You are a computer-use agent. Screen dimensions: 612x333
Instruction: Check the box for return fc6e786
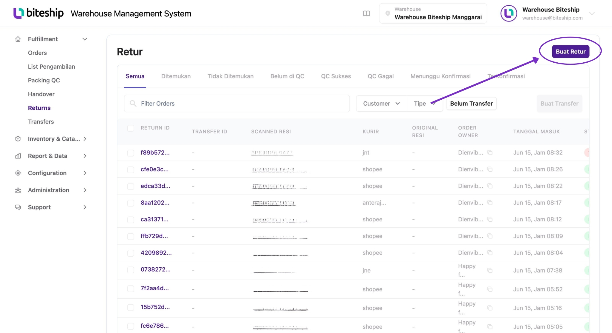[x=131, y=326]
